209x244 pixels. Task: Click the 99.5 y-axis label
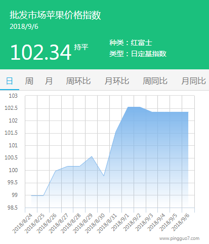(13, 182)
